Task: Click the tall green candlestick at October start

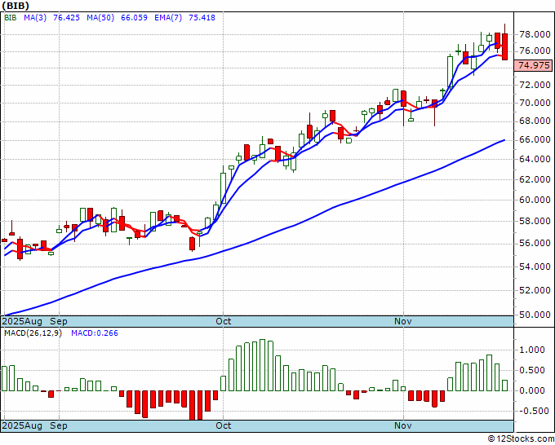Action: (x=224, y=187)
